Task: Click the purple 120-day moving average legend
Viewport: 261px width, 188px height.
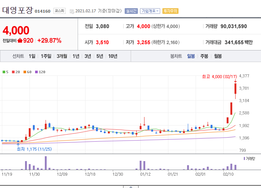Action: click(x=40, y=72)
